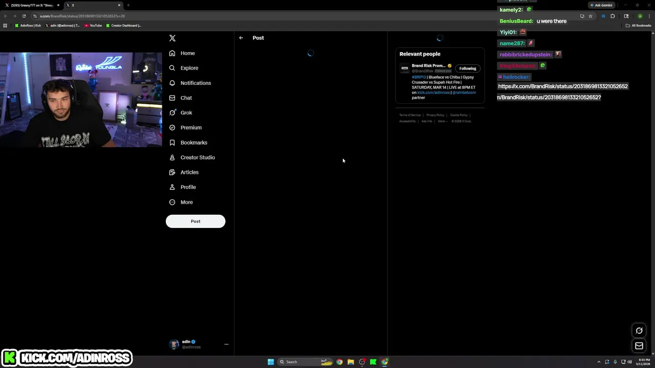655x368 pixels.
Task: Click the blue sound extension icon
Action: point(603,16)
